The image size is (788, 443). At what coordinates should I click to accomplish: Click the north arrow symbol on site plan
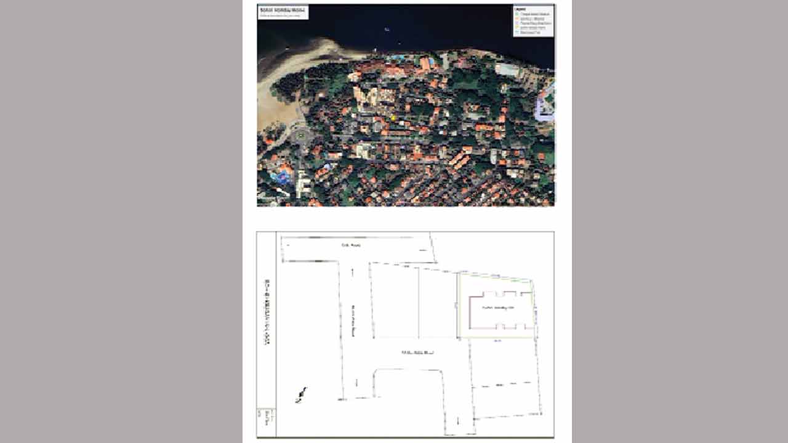point(301,395)
